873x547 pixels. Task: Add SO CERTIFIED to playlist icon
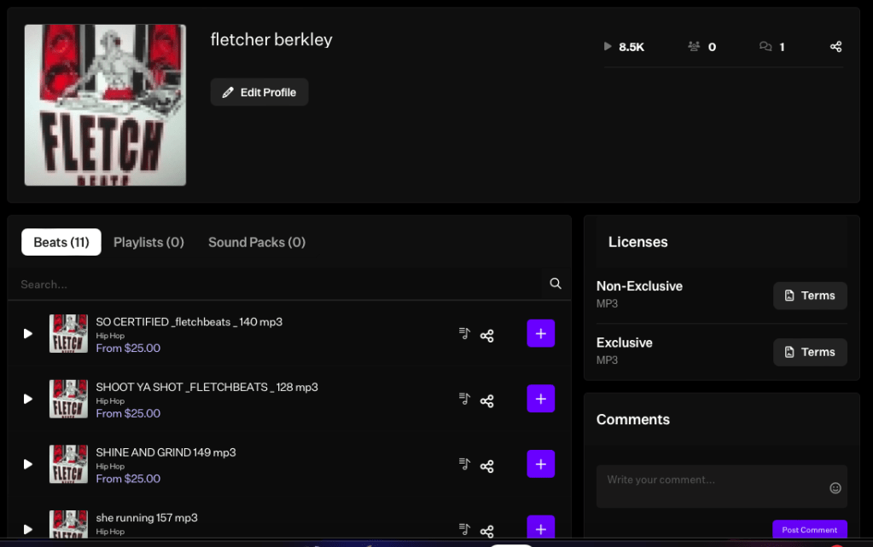click(464, 334)
